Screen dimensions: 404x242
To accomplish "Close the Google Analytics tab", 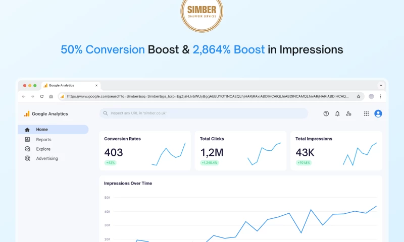I will pyautogui.click(x=96, y=85).
